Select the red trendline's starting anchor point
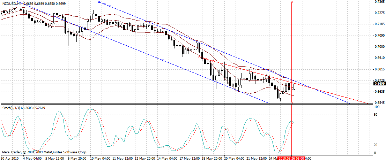The image size is (386, 161). (199, 57)
